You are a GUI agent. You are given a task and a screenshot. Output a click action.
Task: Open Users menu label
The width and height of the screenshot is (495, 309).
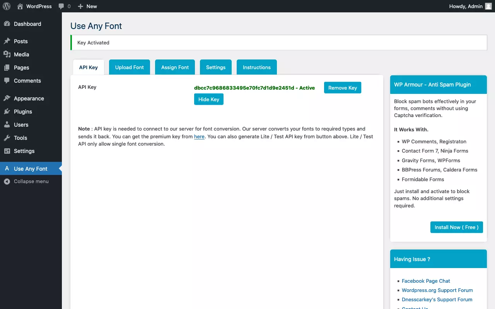coord(21,125)
